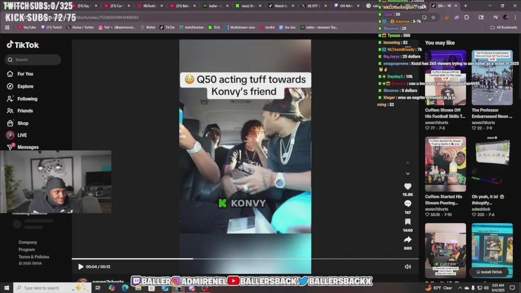Open Microsoft Edge from the taskbar
Image resolution: width=521 pixels, height=293 pixels.
coord(125,288)
